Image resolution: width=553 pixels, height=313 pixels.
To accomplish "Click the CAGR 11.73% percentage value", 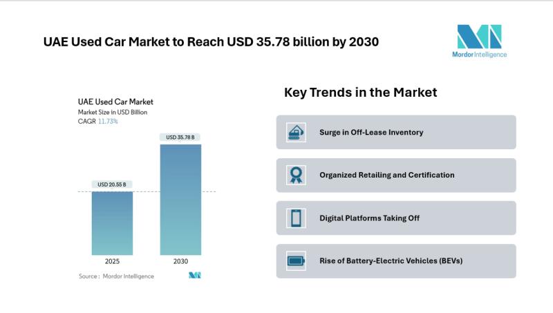I will point(107,121).
